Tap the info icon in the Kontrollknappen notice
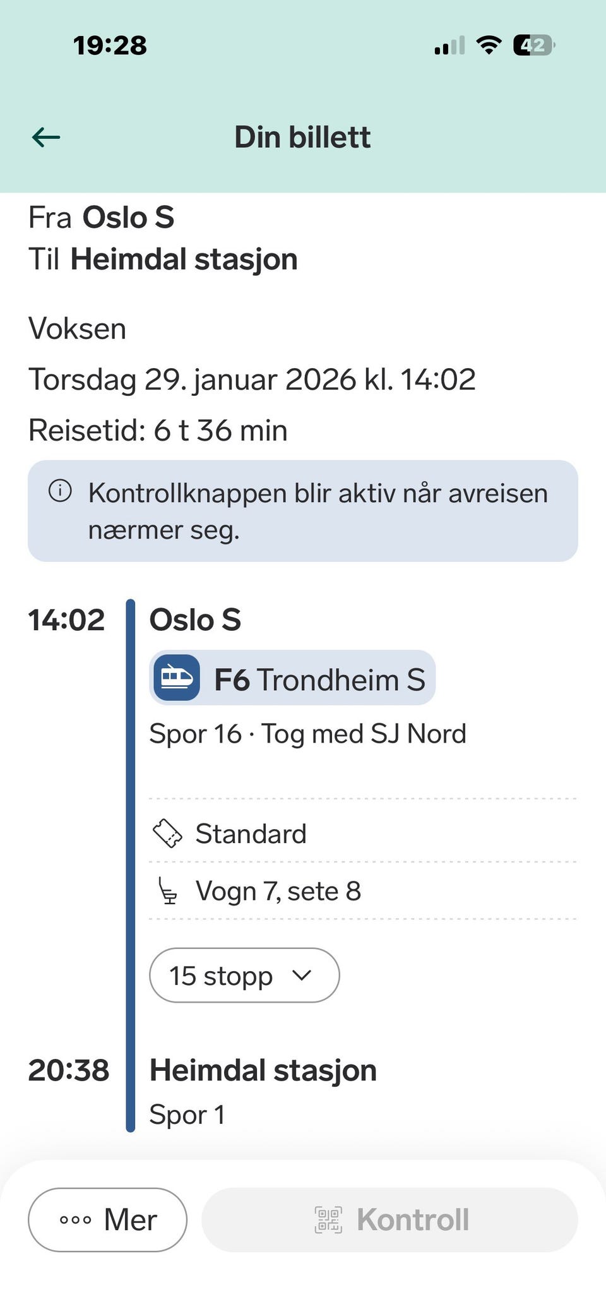 point(61,491)
